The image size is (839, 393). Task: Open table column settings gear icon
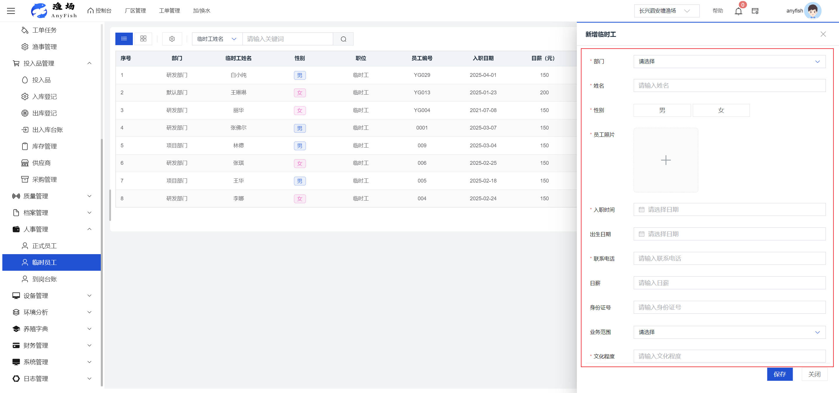coord(172,39)
